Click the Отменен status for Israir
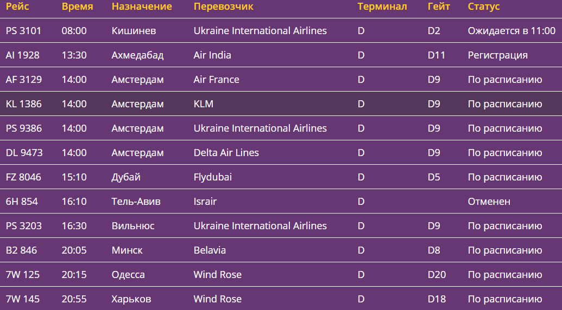The height and width of the screenshot is (310, 562). click(489, 202)
